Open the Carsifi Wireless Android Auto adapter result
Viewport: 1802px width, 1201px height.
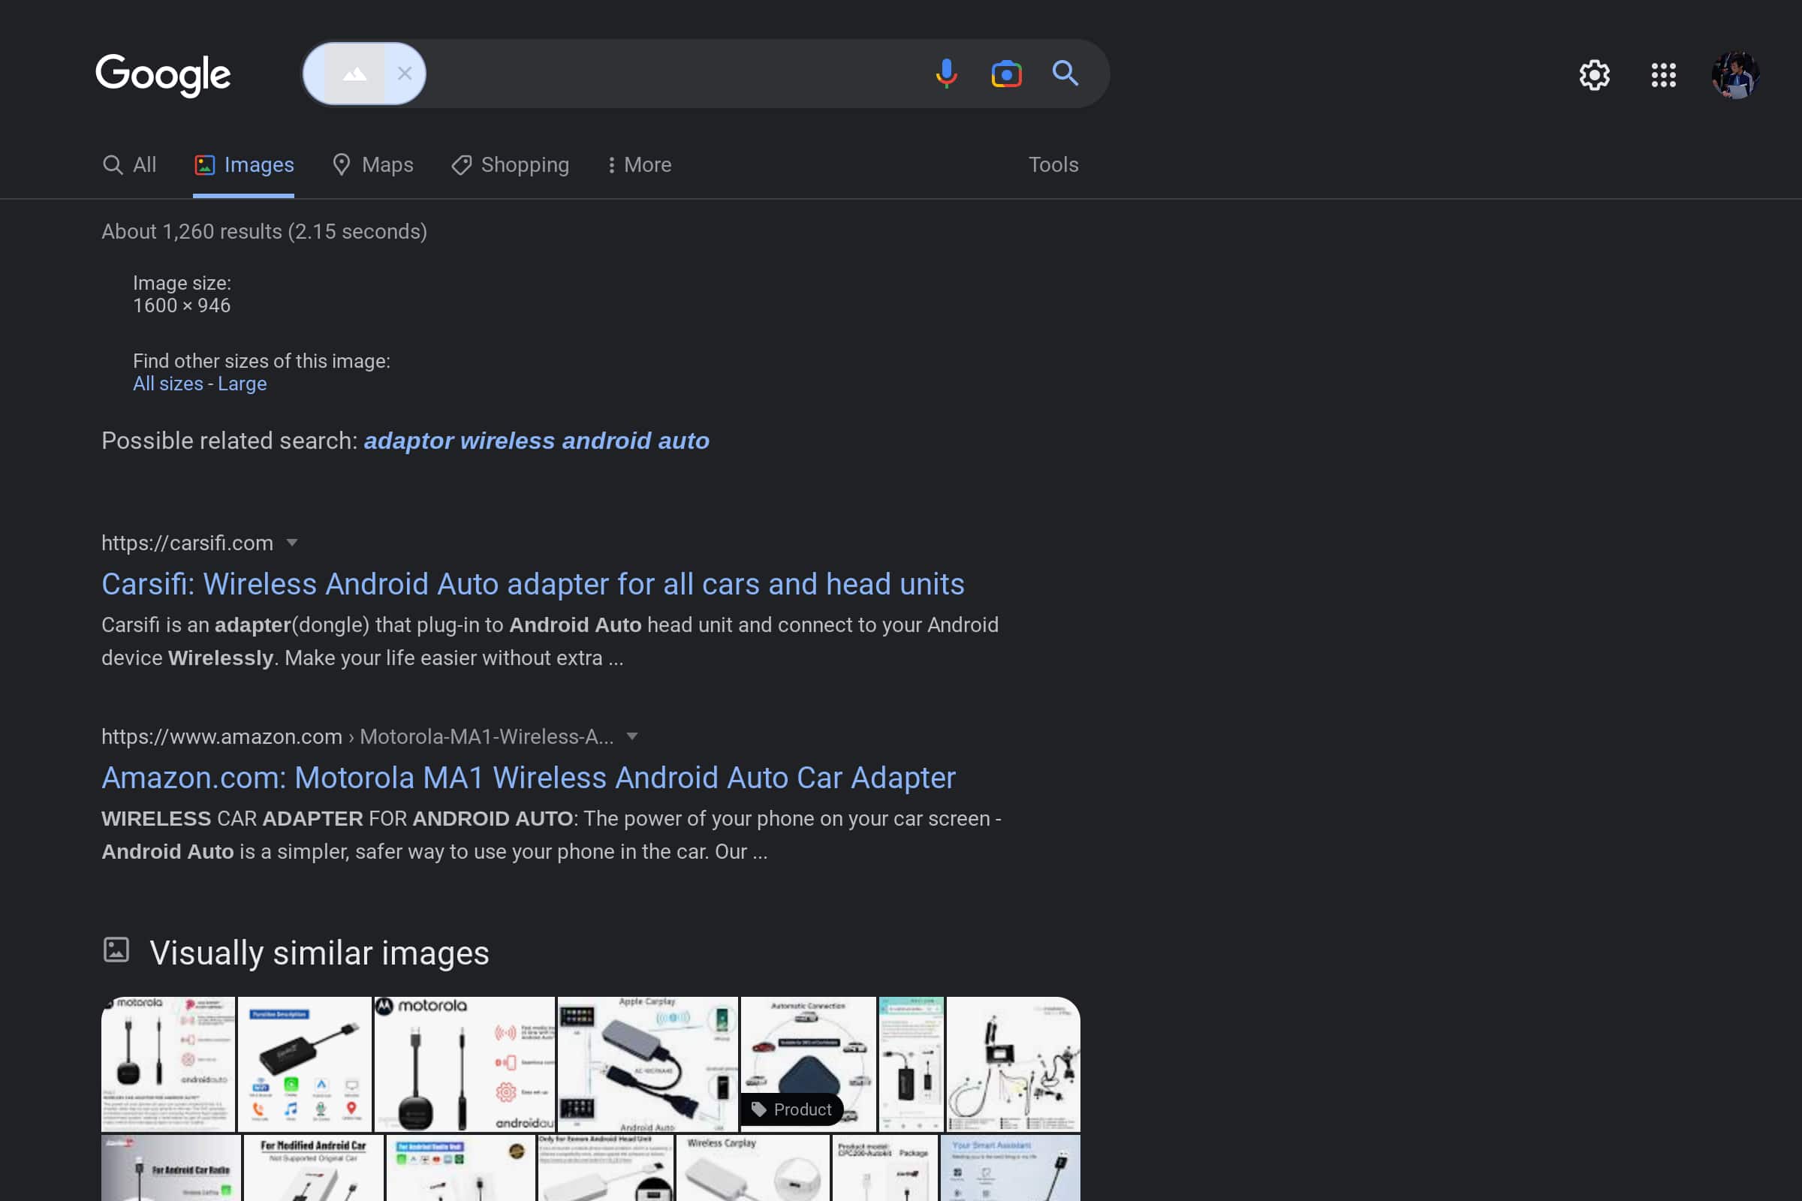click(x=532, y=585)
